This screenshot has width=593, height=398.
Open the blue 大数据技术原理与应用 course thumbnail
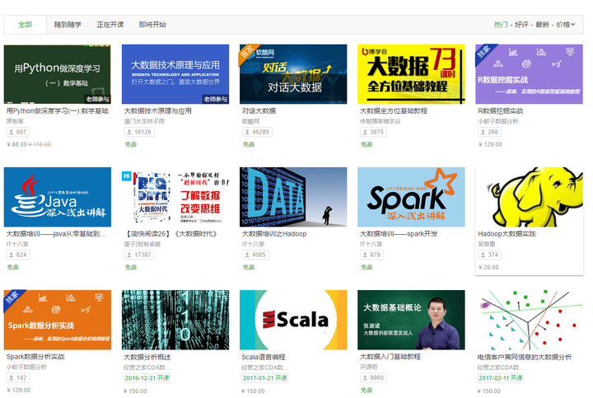[x=175, y=74]
